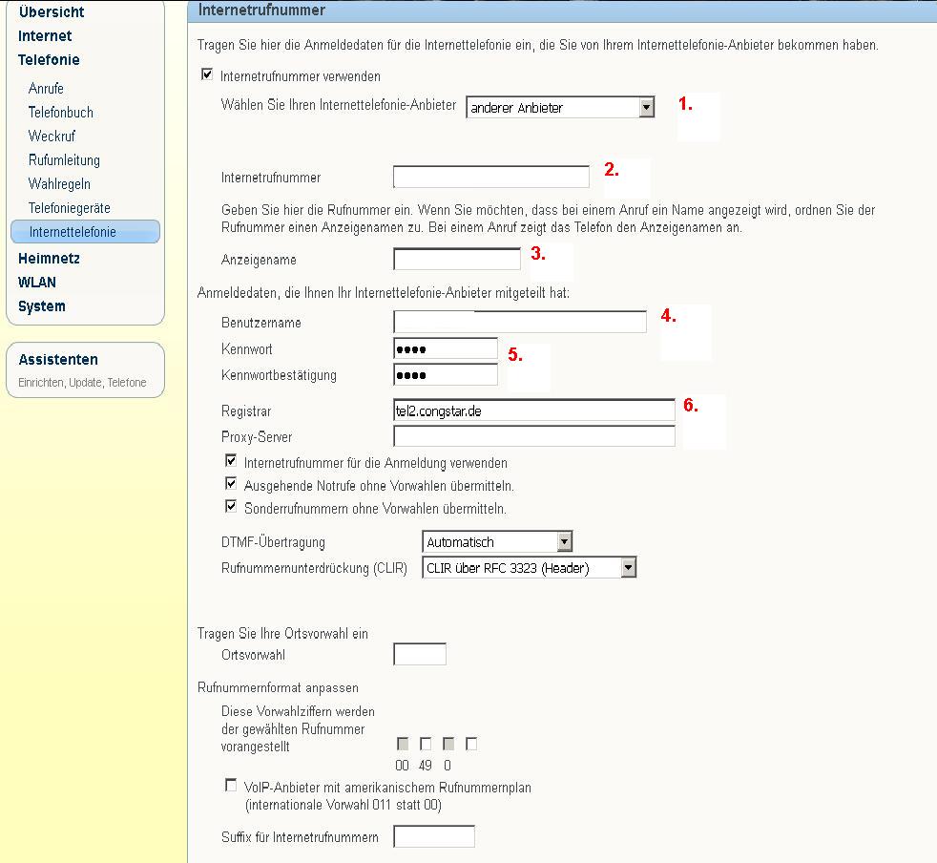Click the Ortsvorwahl input box
The image size is (937, 863).
coord(419,655)
